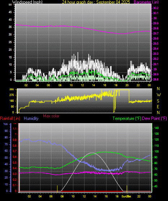Click the 'Max solar' legend label
Screen dimensions: 168x201
coord(51,116)
